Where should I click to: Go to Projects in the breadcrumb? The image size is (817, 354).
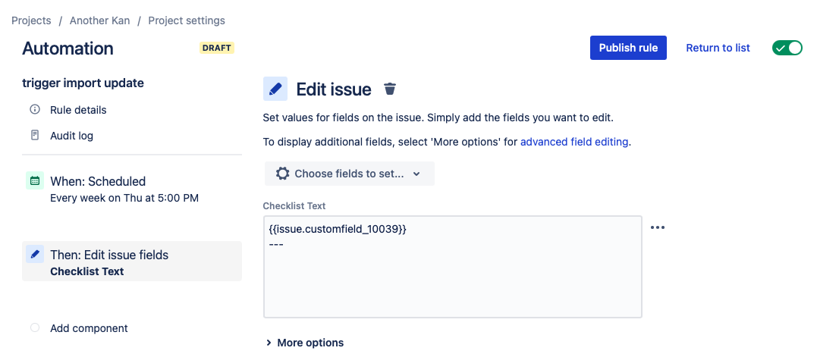[x=31, y=20]
